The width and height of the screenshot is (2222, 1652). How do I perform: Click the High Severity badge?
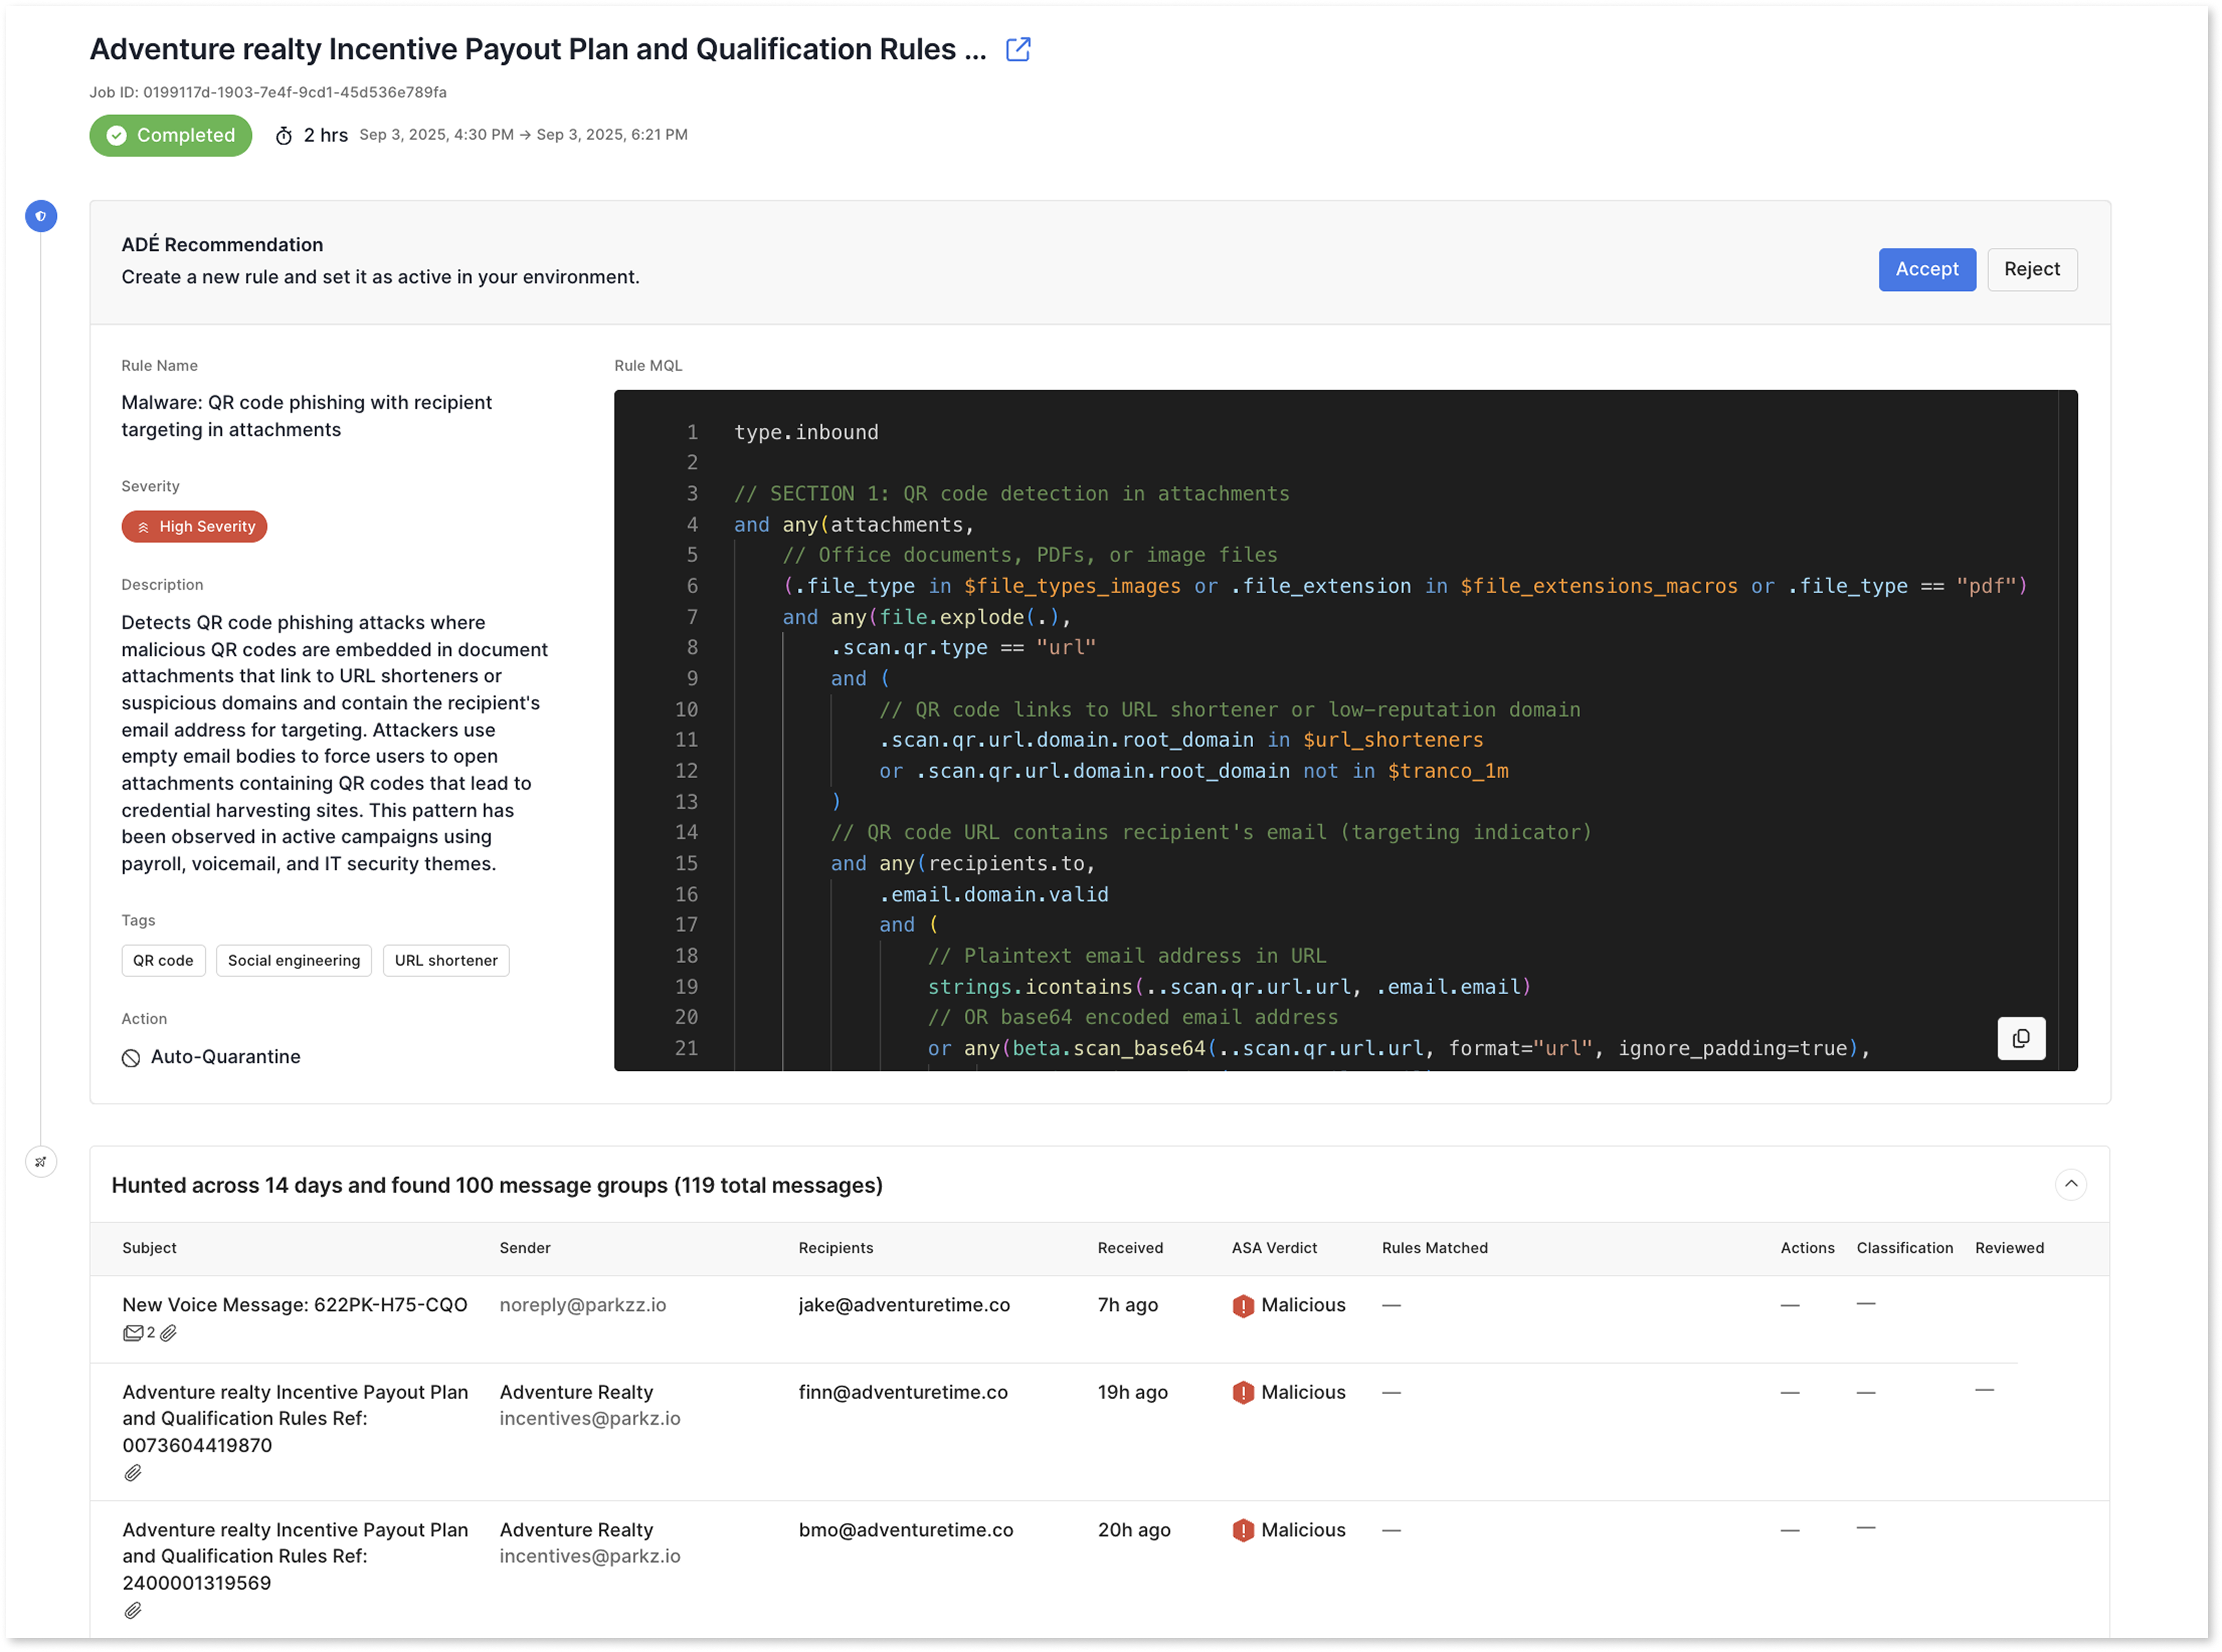(194, 527)
